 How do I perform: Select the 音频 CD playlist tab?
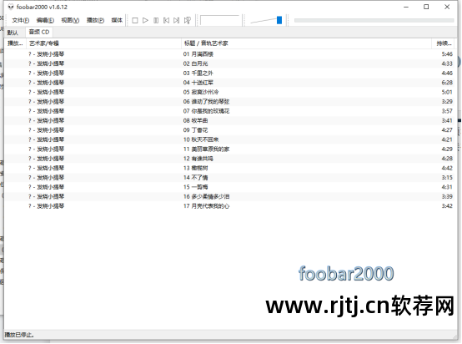39,32
